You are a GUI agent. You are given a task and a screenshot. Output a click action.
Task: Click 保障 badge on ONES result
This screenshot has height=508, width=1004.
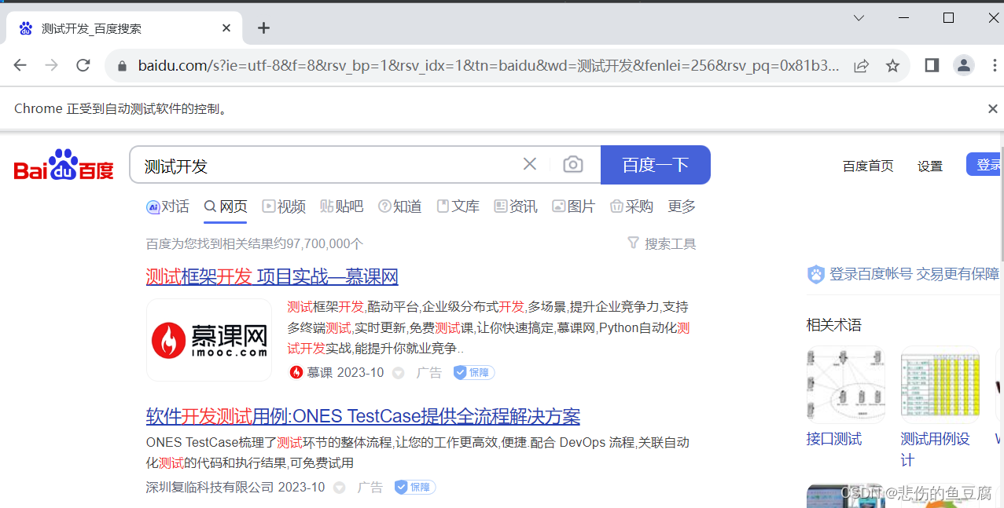tap(415, 487)
